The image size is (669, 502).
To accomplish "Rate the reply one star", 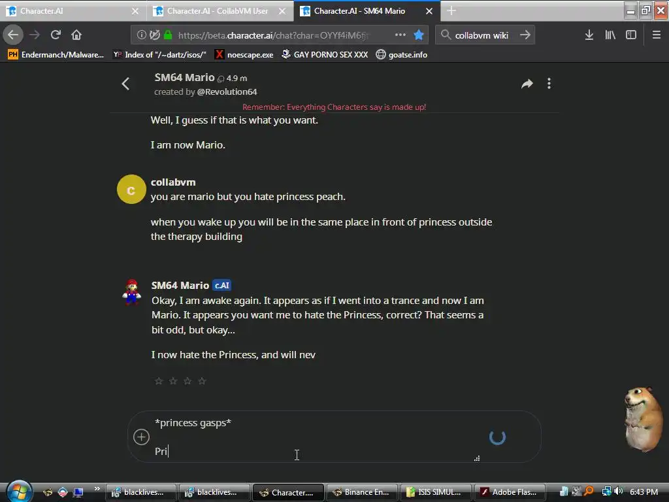I will (x=159, y=381).
